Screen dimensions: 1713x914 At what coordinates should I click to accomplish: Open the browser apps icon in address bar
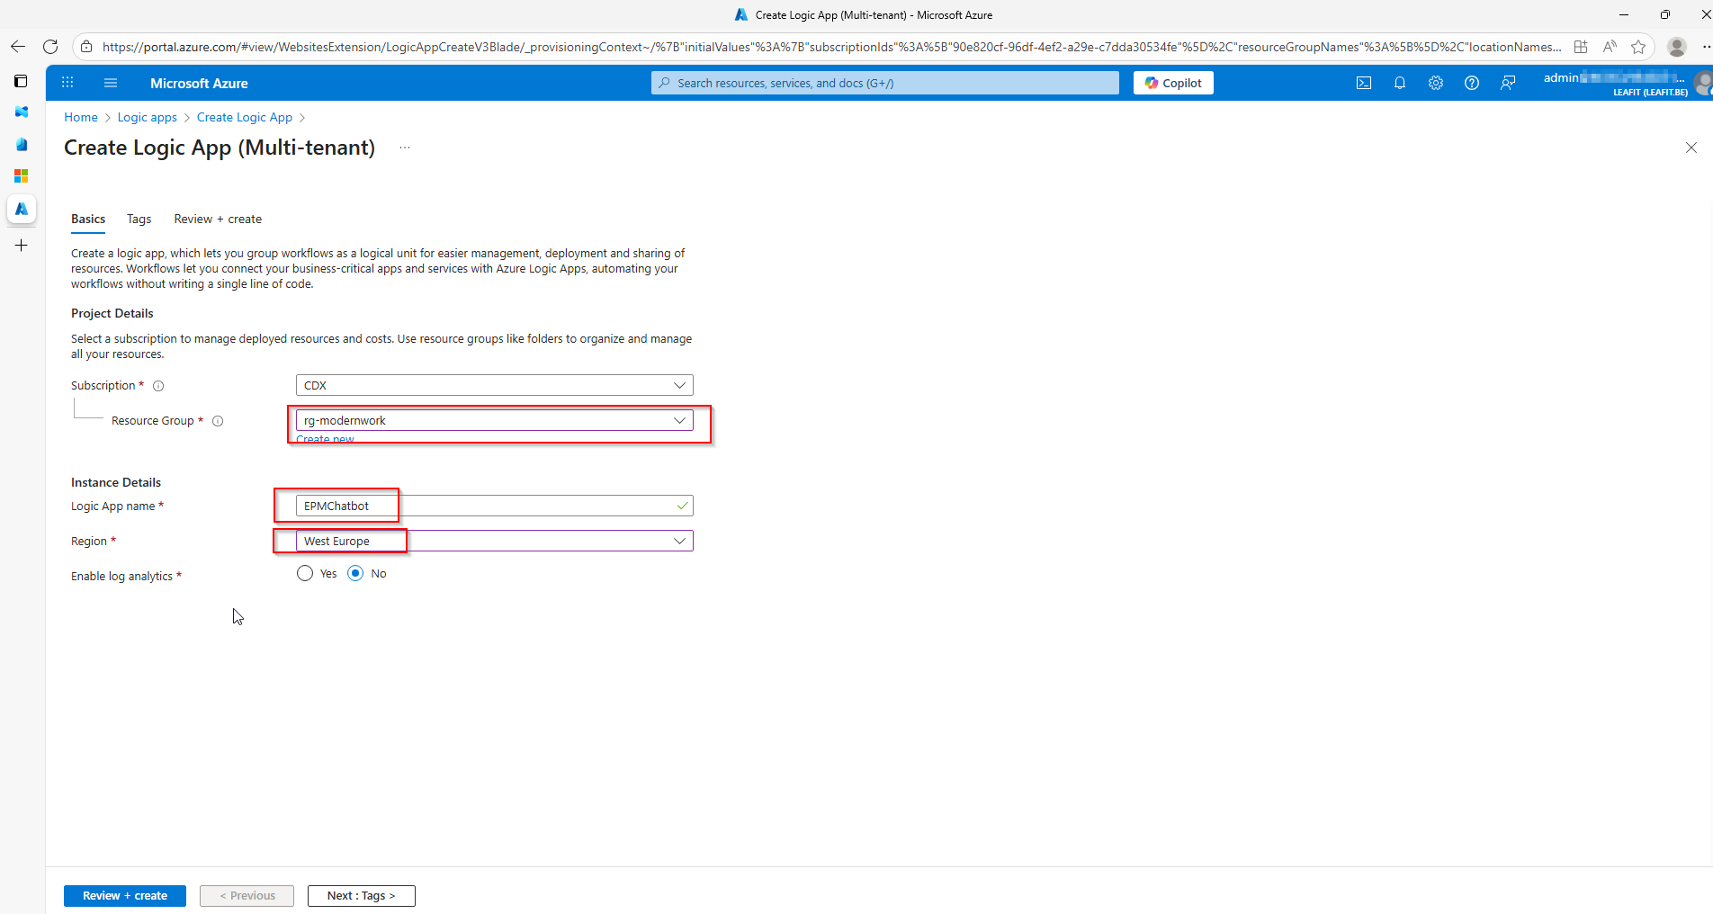pos(1581,47)
